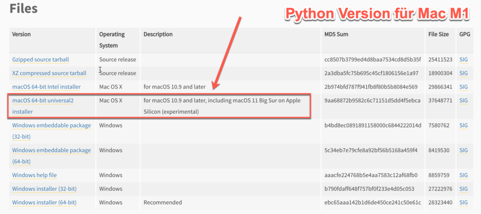The image size is (481, 214).
Task: Select MD5 sum cc8507b3799ed4d8baa7534cd8d5b35f
Action: [372, 59]
